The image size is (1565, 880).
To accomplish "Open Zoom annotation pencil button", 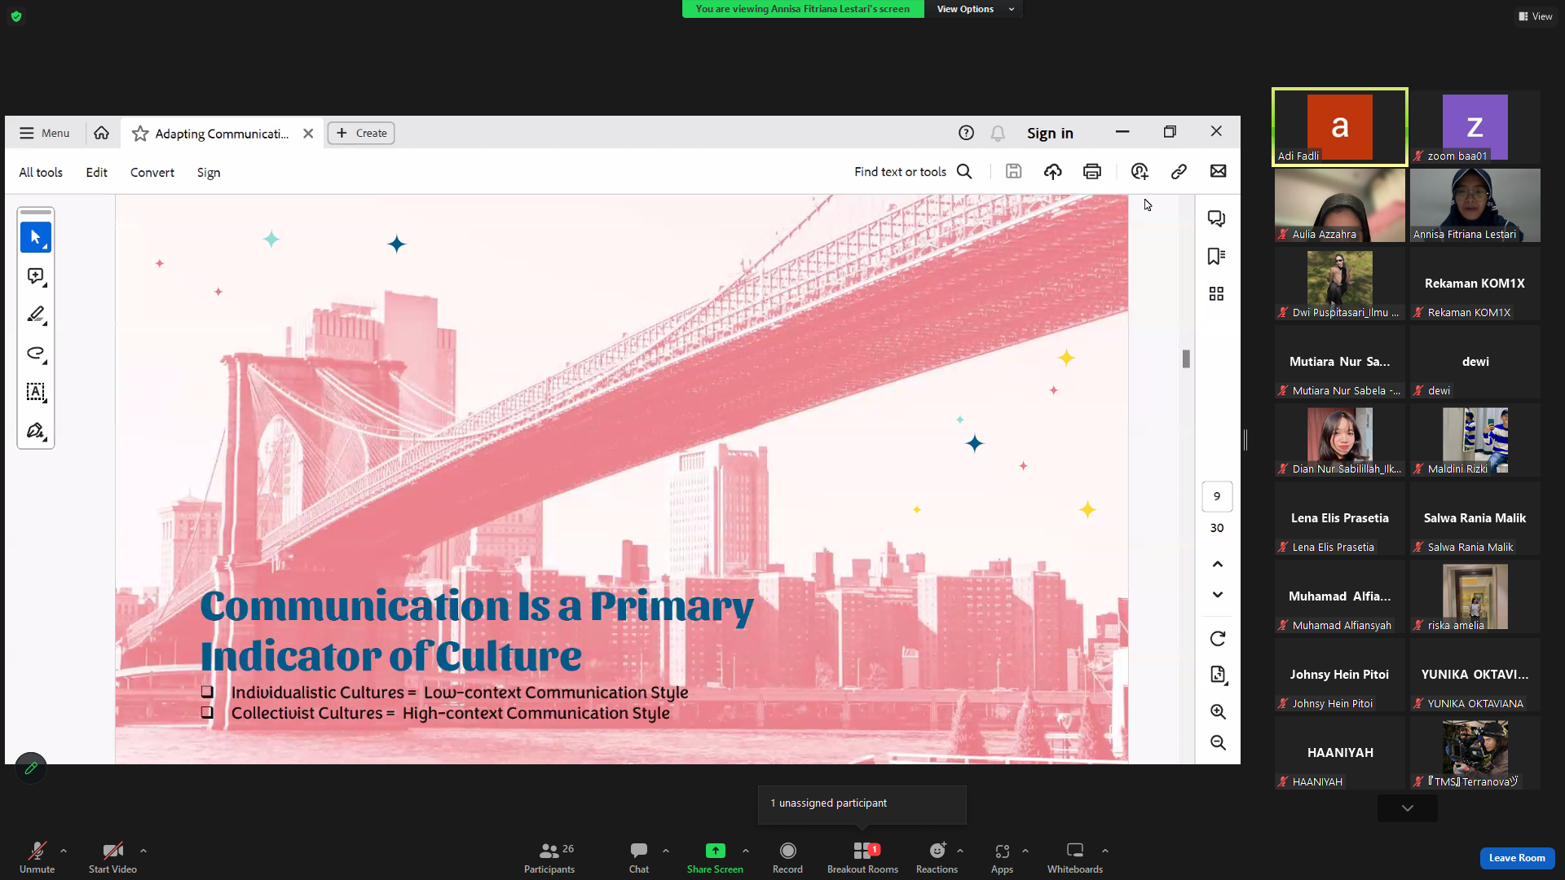I will coord(31,768).
